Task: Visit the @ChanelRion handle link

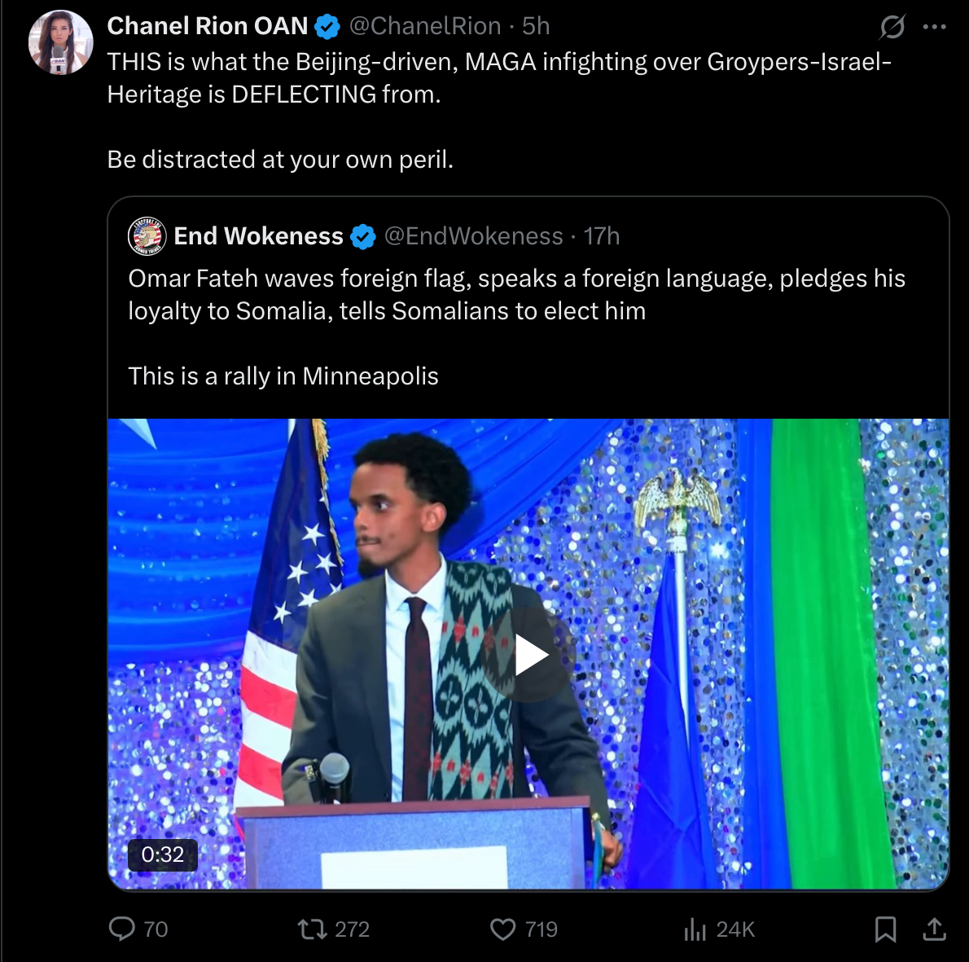Action: (424, 26)
